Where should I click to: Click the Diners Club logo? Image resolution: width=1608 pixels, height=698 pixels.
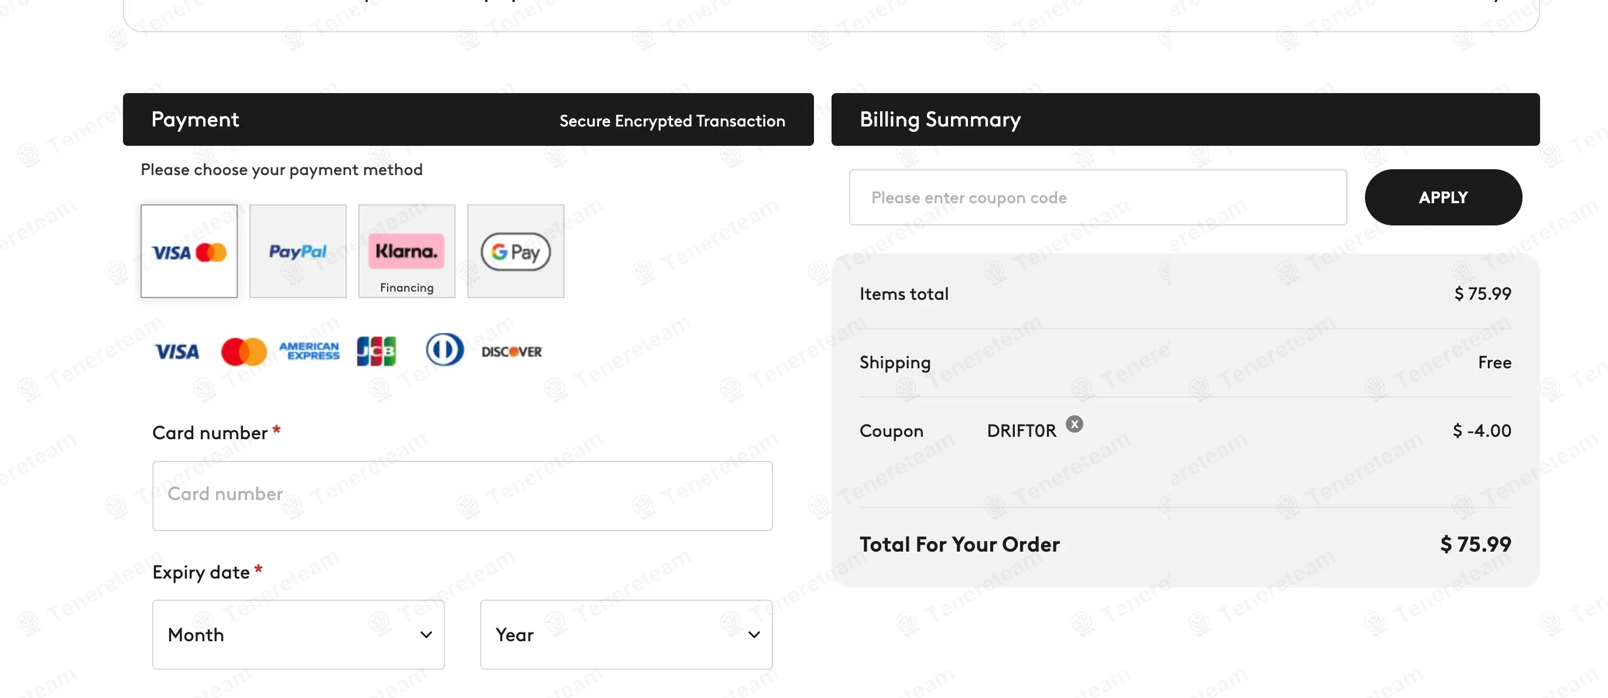click(x=444, y=350)
